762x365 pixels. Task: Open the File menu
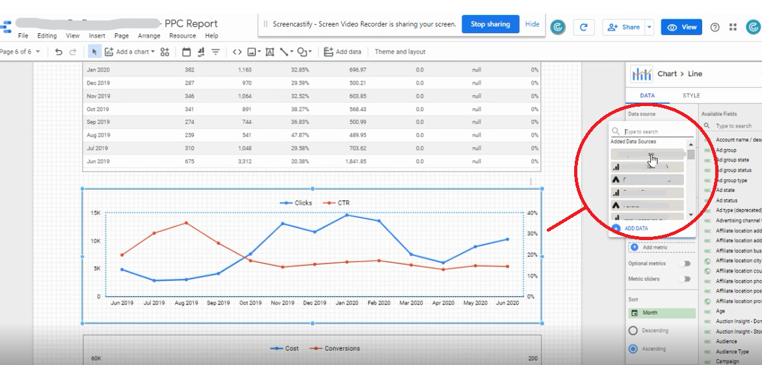pos(23,36)
